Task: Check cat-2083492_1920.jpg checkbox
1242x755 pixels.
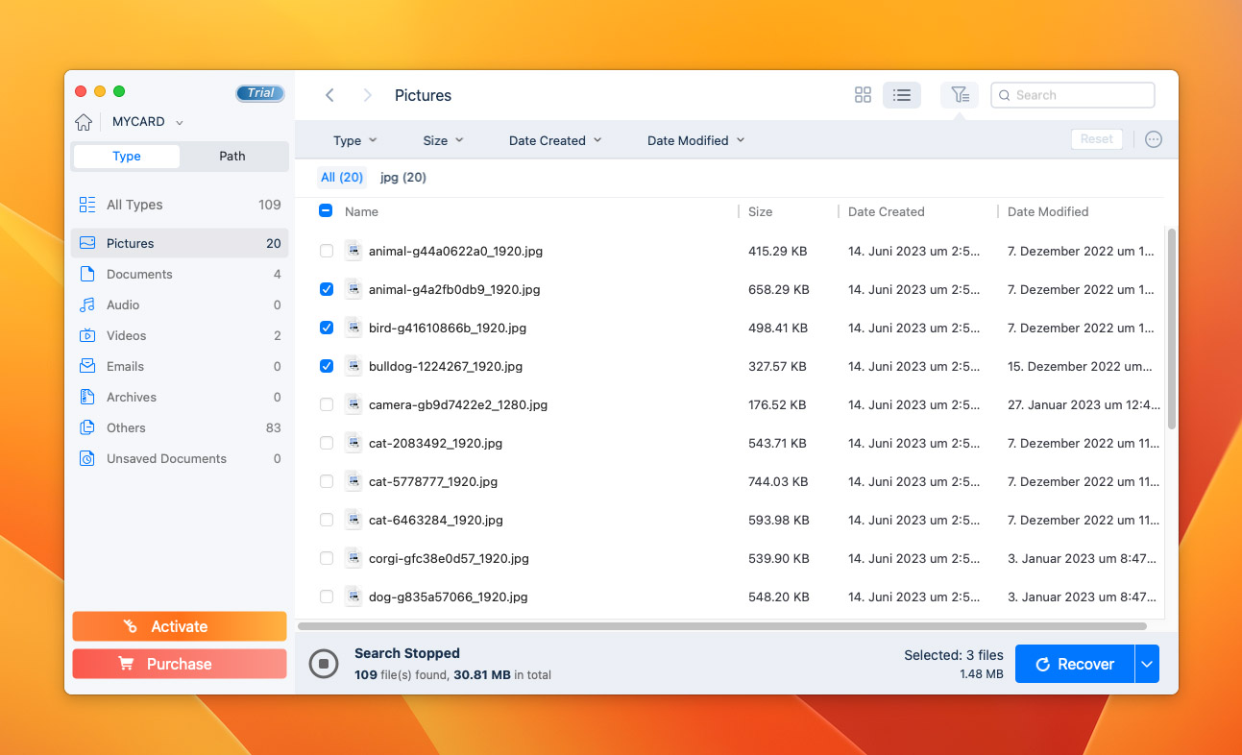Action: pos(327,443)
